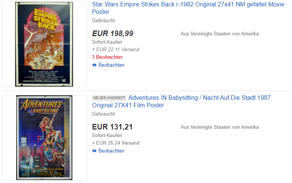
Task: Click Gebraucht condition of Star Wars poster
Action: tap(103, 20)
